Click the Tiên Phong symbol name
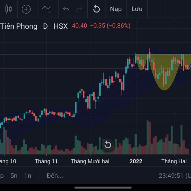 click(x=19, y=26)
